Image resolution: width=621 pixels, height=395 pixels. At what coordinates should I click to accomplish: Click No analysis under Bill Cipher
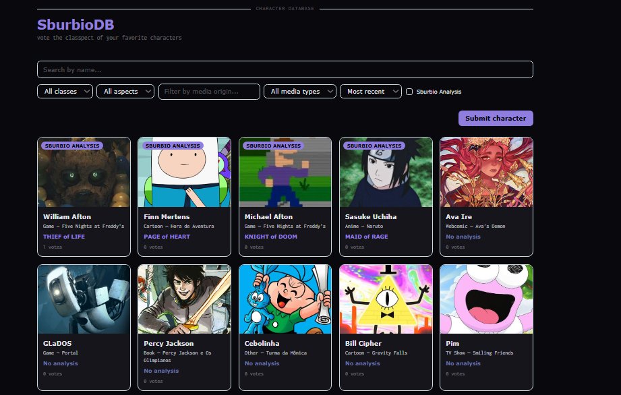point(362,363)
